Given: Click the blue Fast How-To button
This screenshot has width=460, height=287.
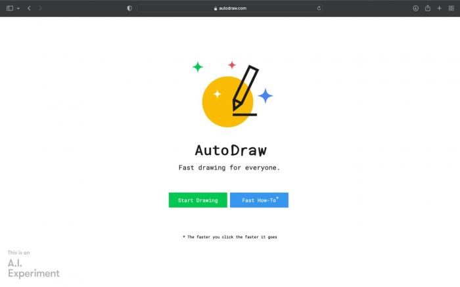Looking at the screenshot, I should pyautogui.click(x=260, y=200).
